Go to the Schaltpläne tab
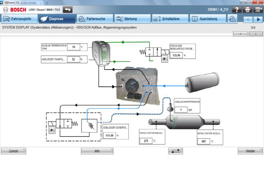This screenshot has width=264, height=185. coord(170,19)
